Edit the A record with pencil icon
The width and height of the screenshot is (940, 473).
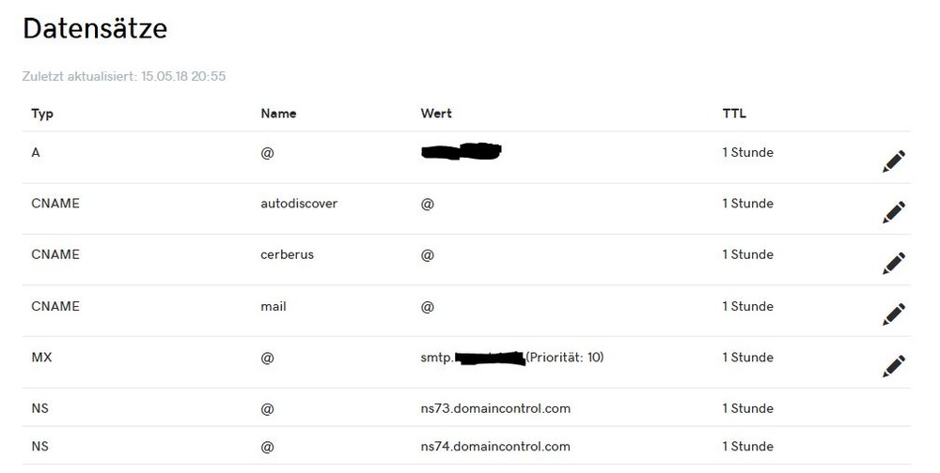click(x=894, y=161)
